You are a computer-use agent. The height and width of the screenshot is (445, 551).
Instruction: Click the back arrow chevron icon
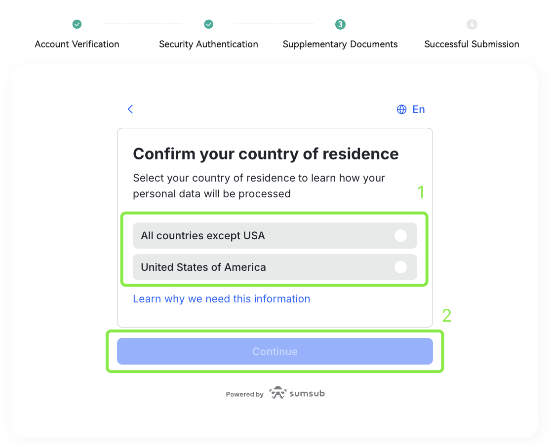coord(130,109)
